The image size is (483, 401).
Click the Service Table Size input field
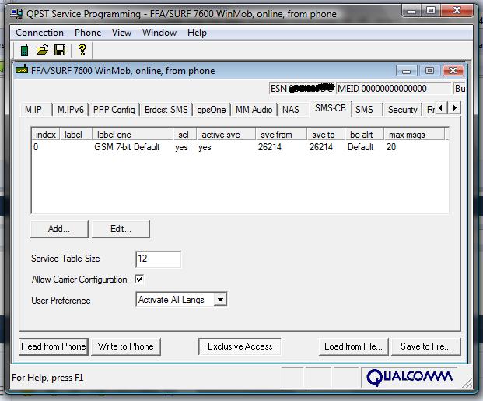(x=158, y=259)
